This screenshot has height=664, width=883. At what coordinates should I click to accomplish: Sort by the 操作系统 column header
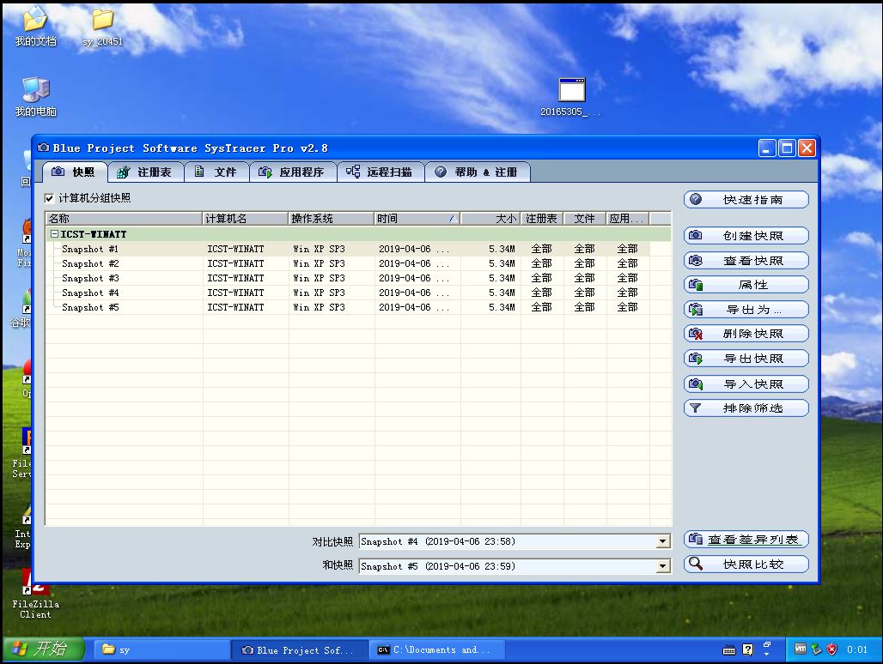(x=332, y=218)
